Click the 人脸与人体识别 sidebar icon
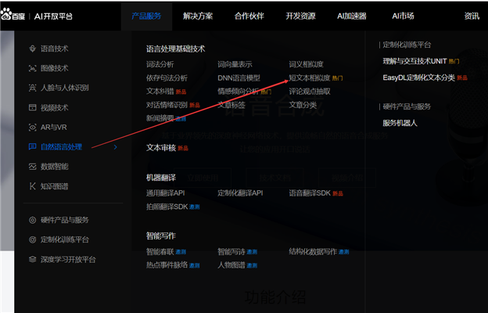 coord(32,88)
